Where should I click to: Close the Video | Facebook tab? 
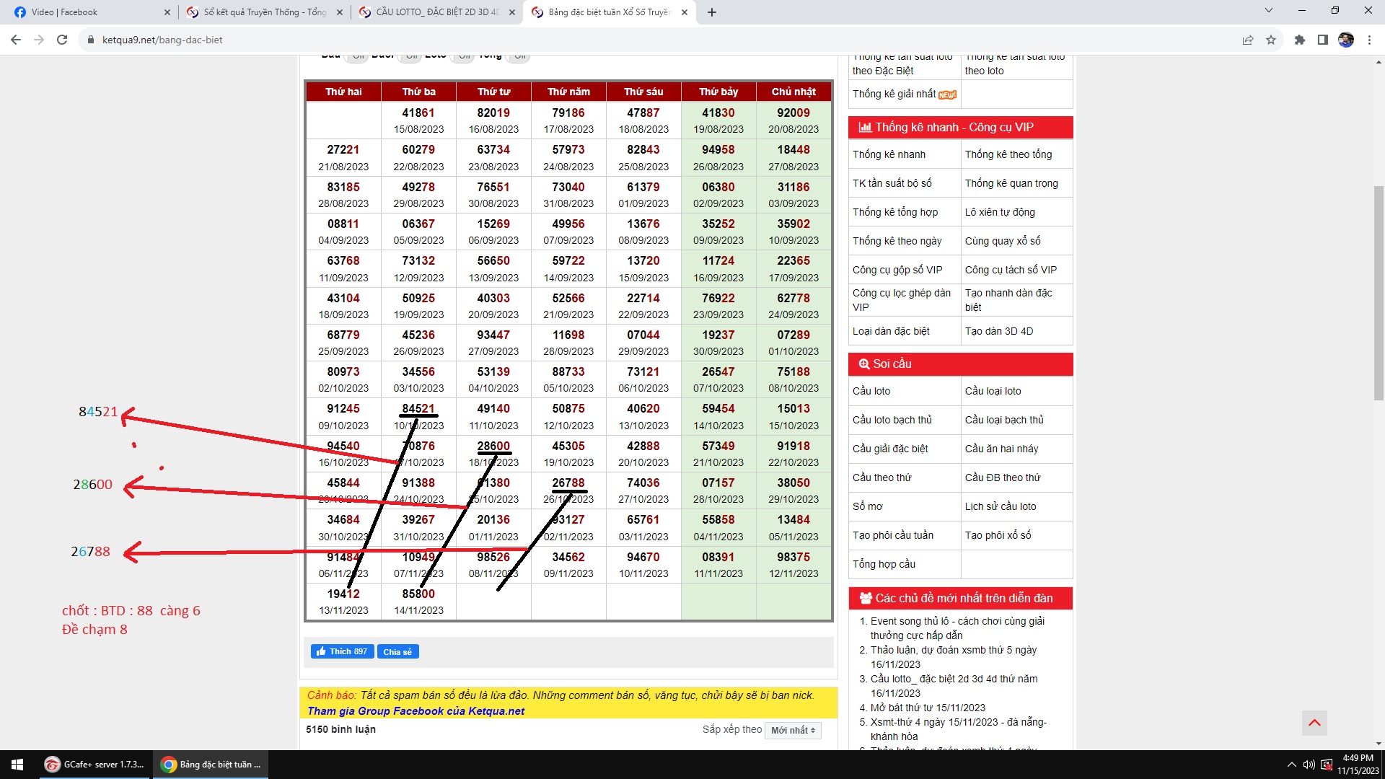167,12
